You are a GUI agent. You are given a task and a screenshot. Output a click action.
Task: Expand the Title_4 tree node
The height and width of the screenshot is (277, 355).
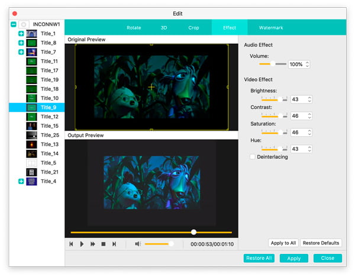click(x=21, y=182)
